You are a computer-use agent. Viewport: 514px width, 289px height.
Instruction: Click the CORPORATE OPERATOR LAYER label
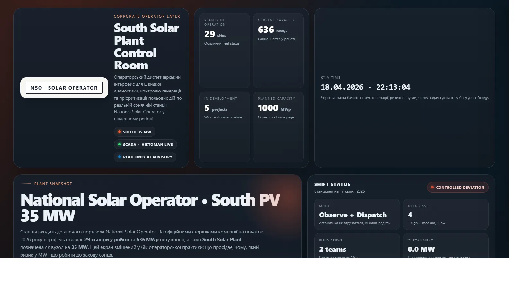147,16
